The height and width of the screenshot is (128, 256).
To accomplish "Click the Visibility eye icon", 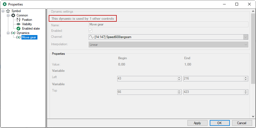I will (18, 24).
